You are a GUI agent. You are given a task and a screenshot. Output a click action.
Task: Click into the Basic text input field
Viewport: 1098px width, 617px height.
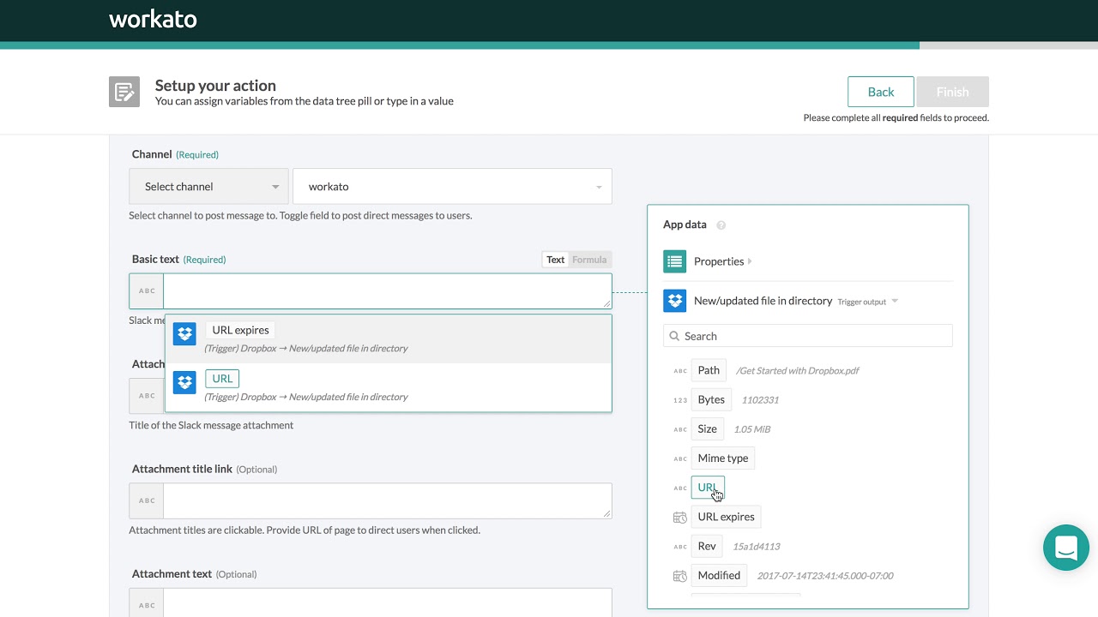[388, 291]
